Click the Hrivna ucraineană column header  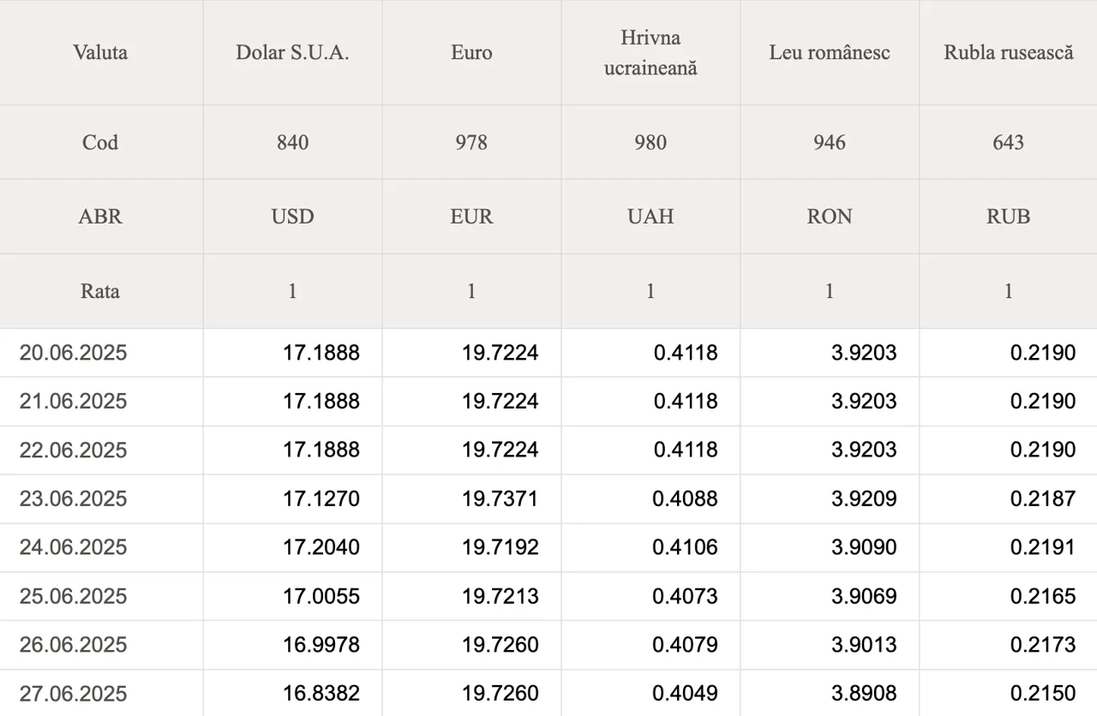[650, 52]
